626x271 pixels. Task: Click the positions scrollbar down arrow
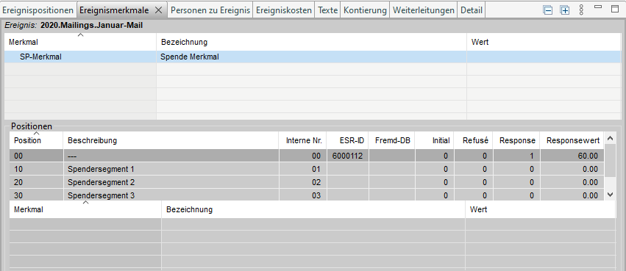pyautogui.click(x=610, y=195)
